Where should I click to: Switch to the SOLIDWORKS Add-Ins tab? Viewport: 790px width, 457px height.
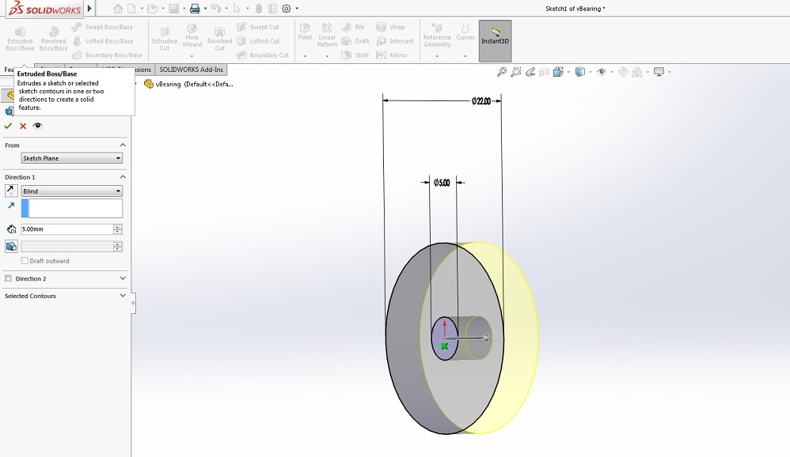pyautogui.click(x=191, y=70)
